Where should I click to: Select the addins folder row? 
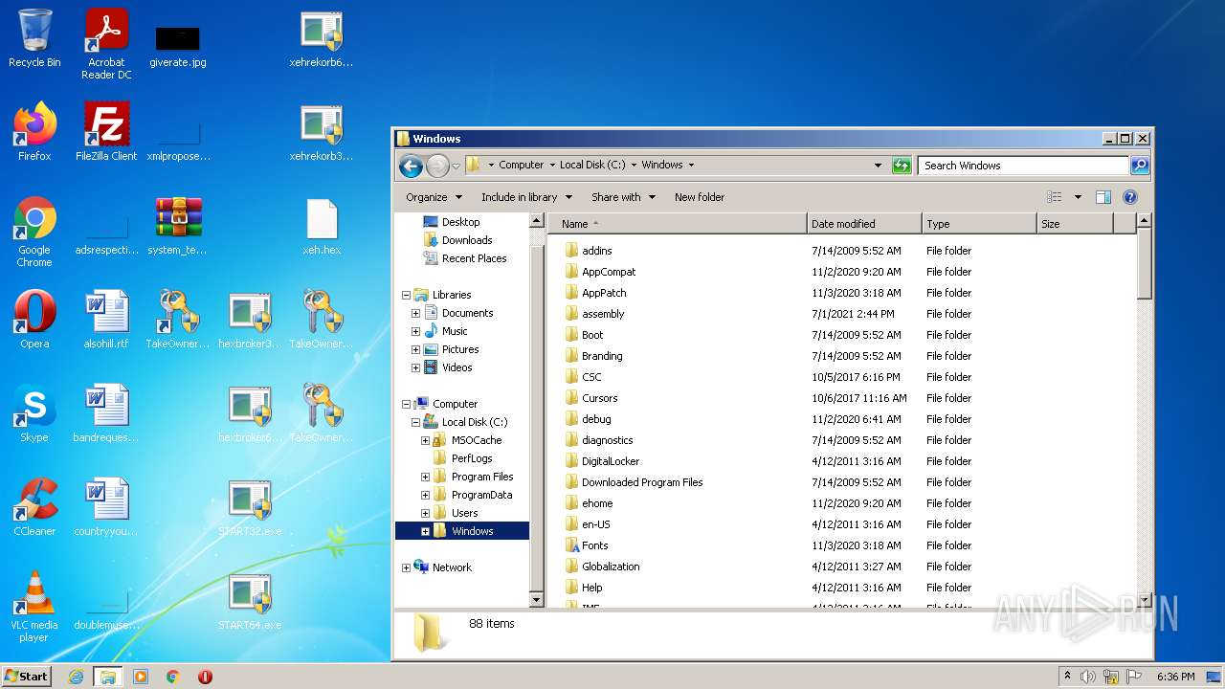pos(842,251)
